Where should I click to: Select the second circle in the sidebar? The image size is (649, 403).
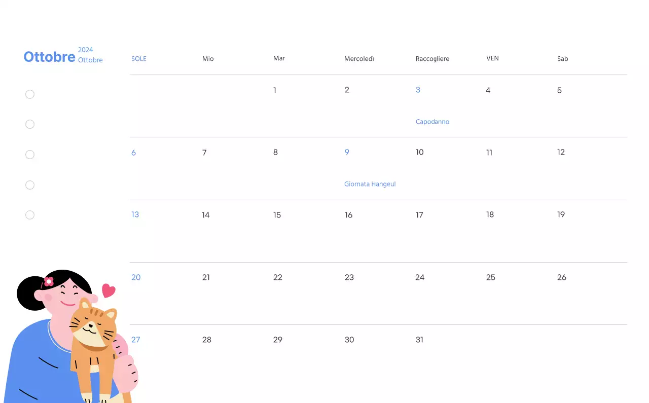click(x=30, y=124)
